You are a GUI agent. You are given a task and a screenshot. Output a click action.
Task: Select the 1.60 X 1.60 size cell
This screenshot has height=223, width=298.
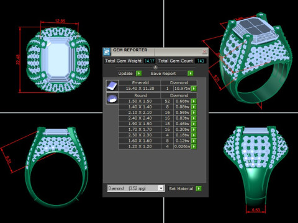click(x=140, y=141)
